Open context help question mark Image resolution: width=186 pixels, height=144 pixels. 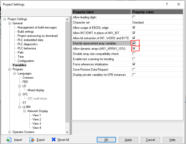click(x=167, y=4)
